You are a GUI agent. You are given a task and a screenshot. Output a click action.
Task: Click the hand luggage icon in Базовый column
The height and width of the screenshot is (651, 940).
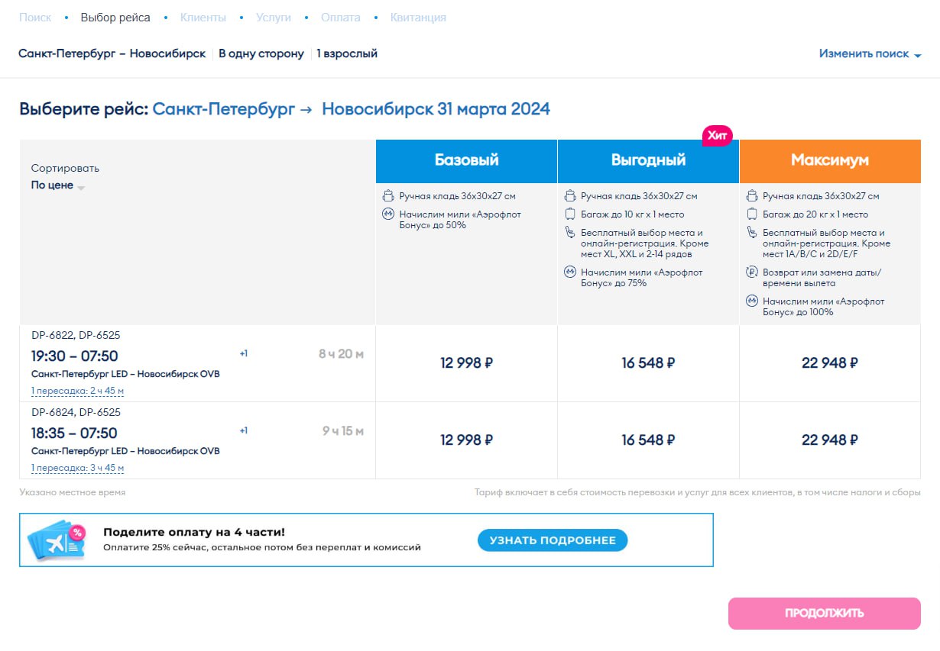[387, 196]
